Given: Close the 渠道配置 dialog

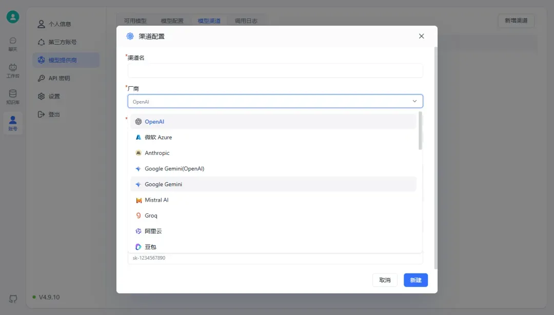Looking at the screenshot, I should 421,36.
